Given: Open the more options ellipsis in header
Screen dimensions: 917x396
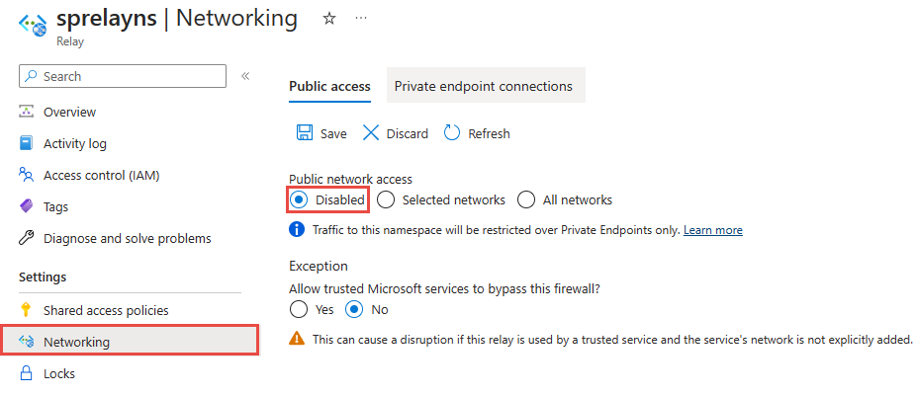Looking at the screenshot, I should tap(360, 19).
